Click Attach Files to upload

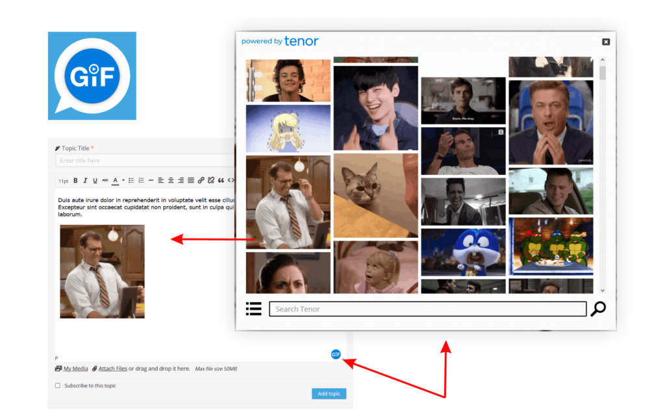point(112,368)
